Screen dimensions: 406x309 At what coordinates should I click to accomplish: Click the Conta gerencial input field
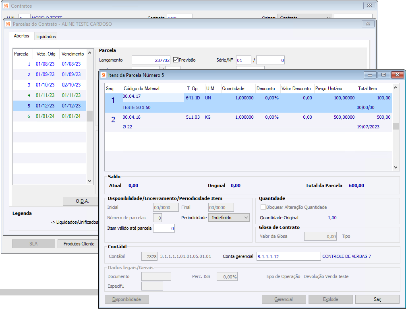(288, 257)
